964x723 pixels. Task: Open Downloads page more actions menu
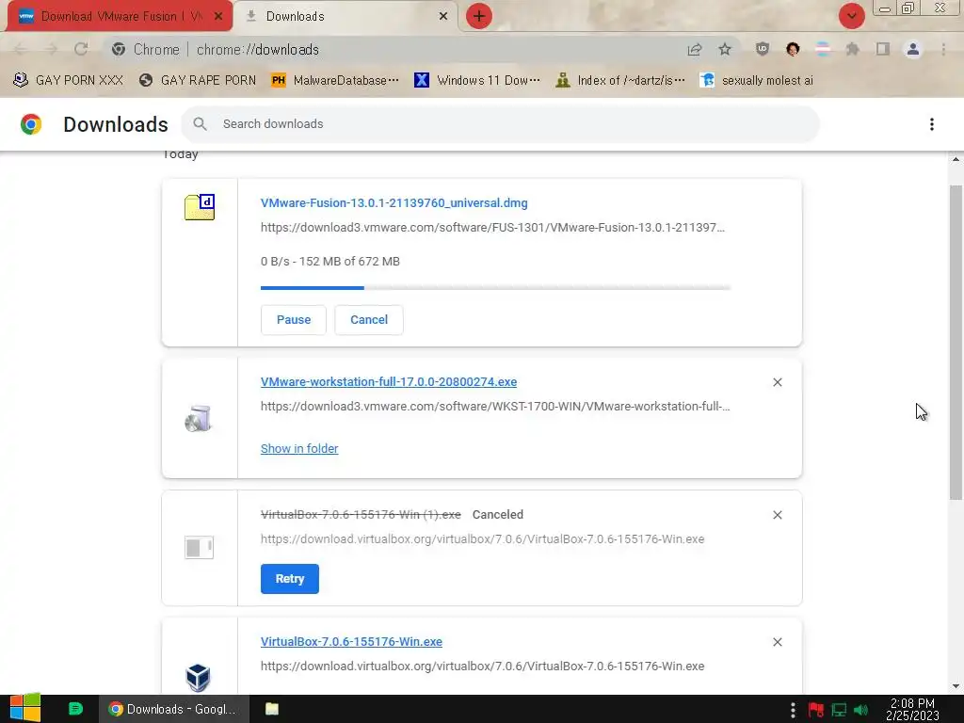coord(931,124)
